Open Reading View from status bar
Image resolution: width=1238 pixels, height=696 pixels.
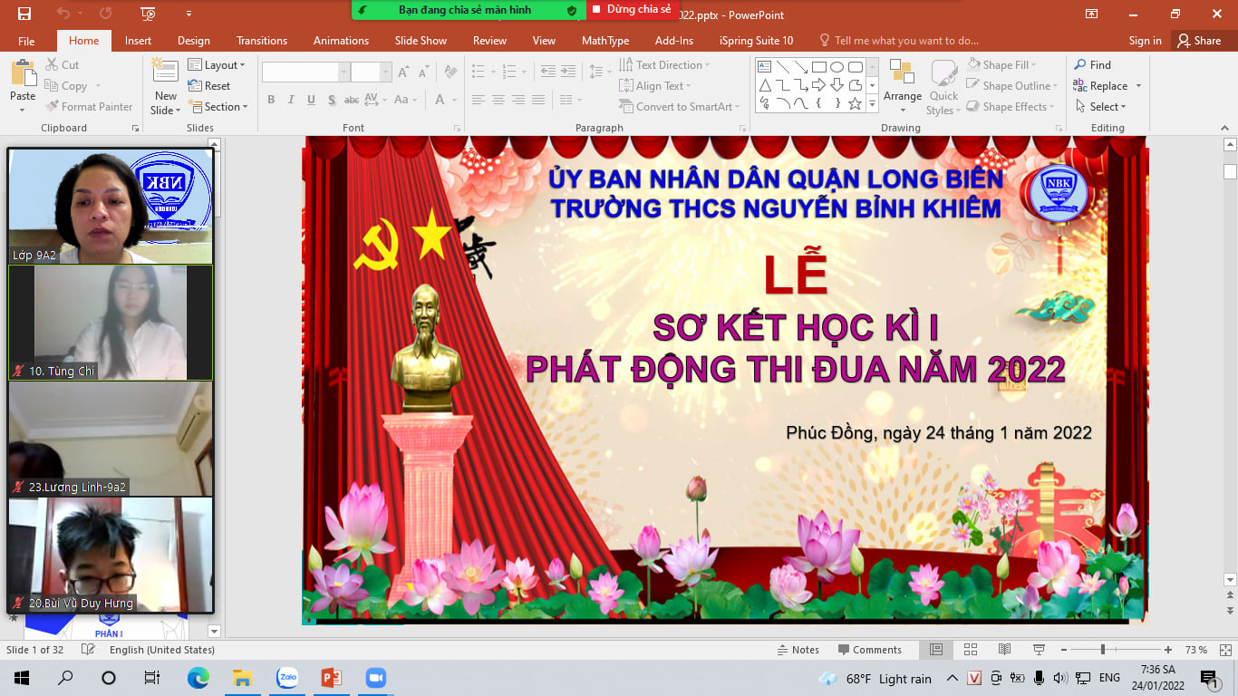pos(1004,650)
